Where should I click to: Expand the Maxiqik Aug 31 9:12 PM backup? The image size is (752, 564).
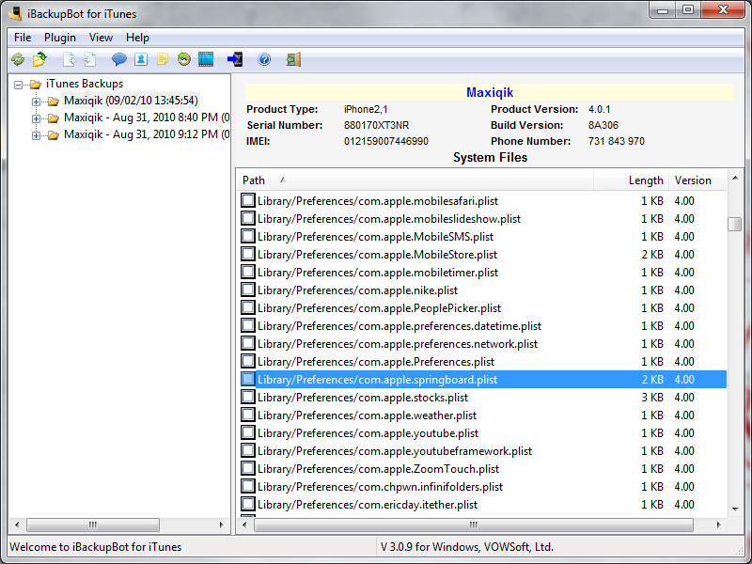[x=36, y=135]
